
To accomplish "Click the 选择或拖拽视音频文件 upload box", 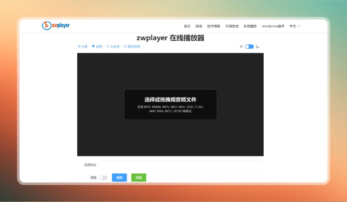I will pyautogui.click(x=170, y=104).
